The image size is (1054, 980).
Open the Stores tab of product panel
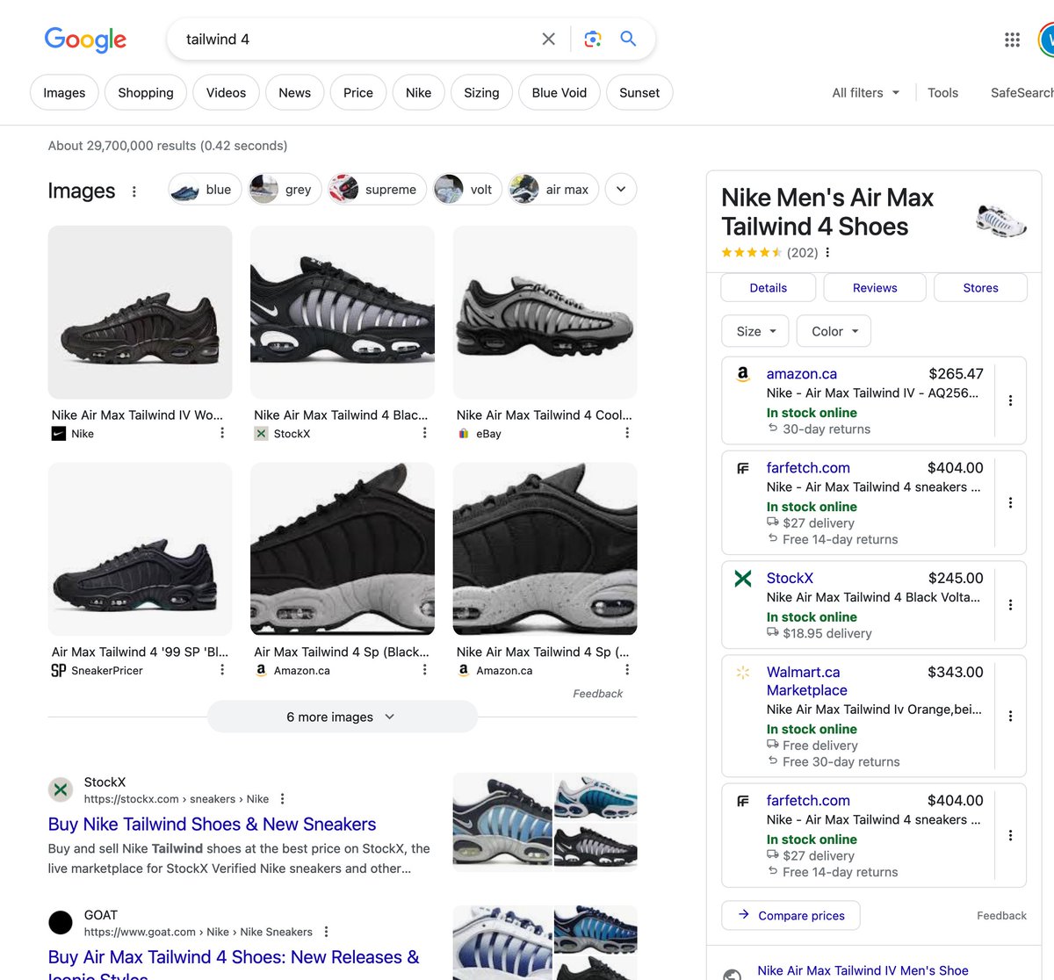(x=980, y=288)
